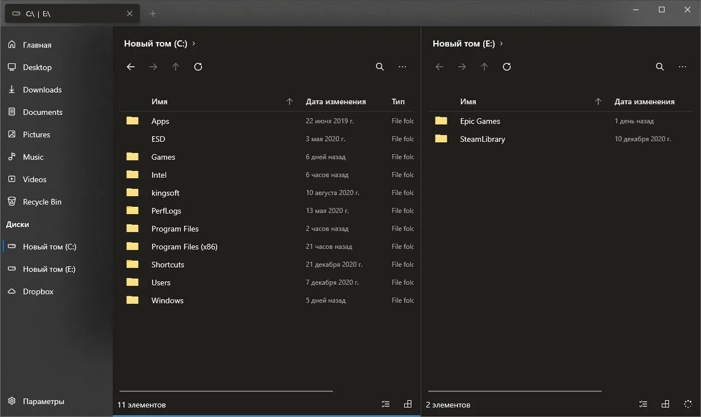Close the C:\ | E:\ tab

pos(130,13)
